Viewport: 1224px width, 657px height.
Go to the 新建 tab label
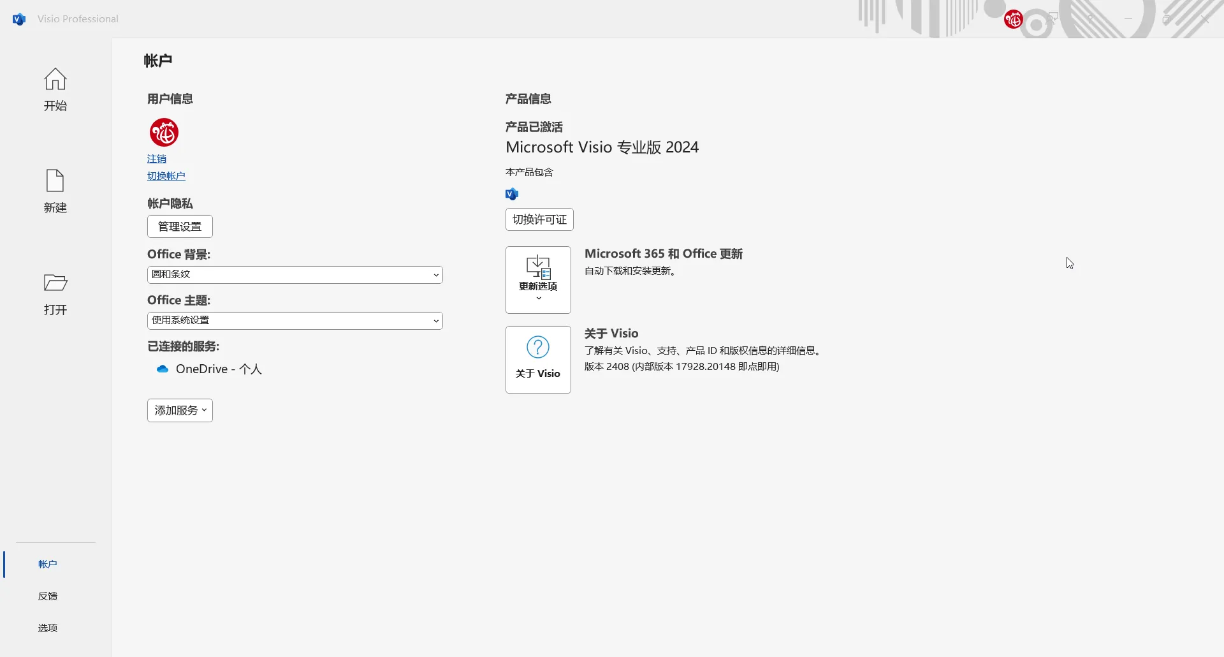coord(55,207)
